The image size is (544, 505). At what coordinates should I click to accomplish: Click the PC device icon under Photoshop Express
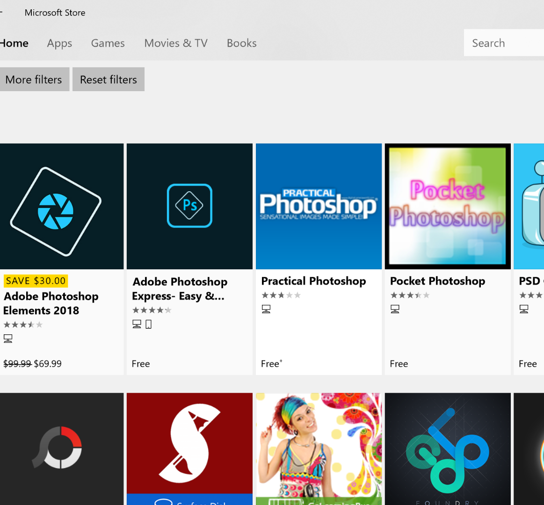[137, 324]
